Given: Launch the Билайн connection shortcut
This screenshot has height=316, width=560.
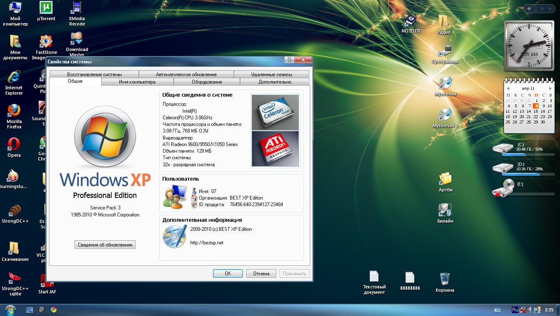Looking at the screenshot, I should 445,213.
